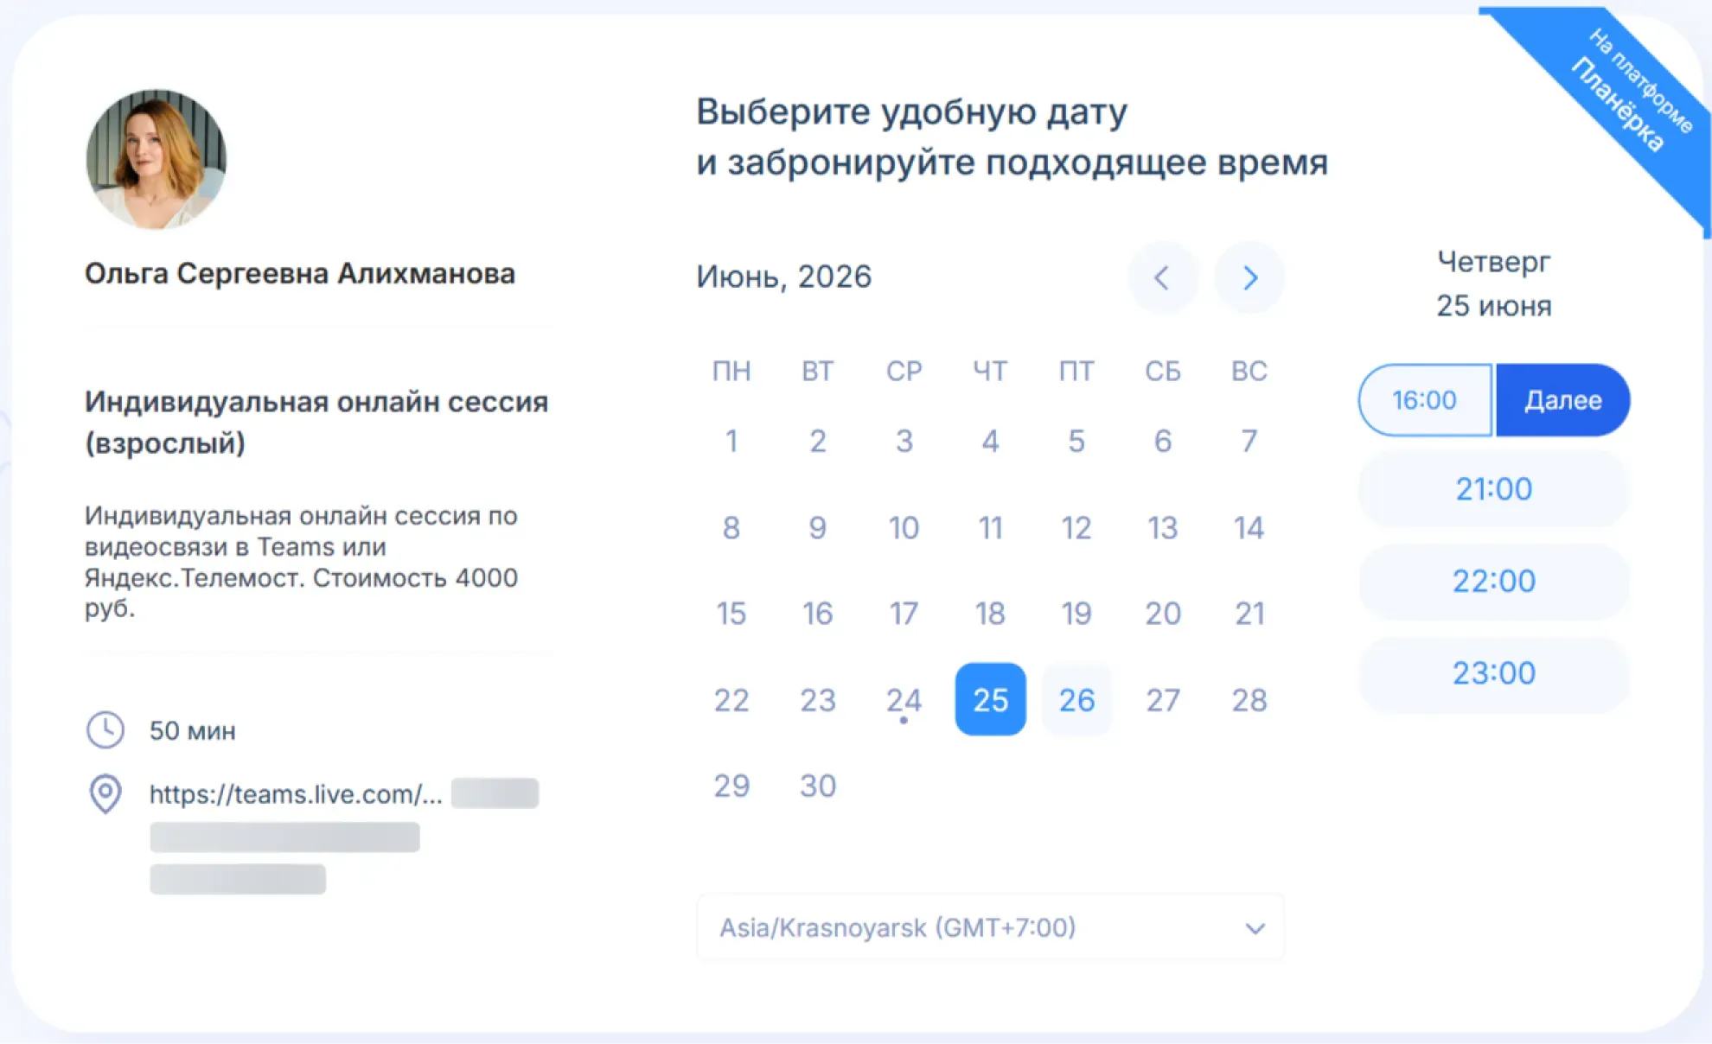The width and height of the screenshot is (1712, 1044).
Task: Click date 1 in June calendar
Action: coord(731,441)
